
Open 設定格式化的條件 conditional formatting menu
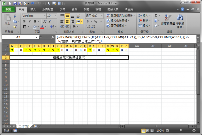pos(120,16)
